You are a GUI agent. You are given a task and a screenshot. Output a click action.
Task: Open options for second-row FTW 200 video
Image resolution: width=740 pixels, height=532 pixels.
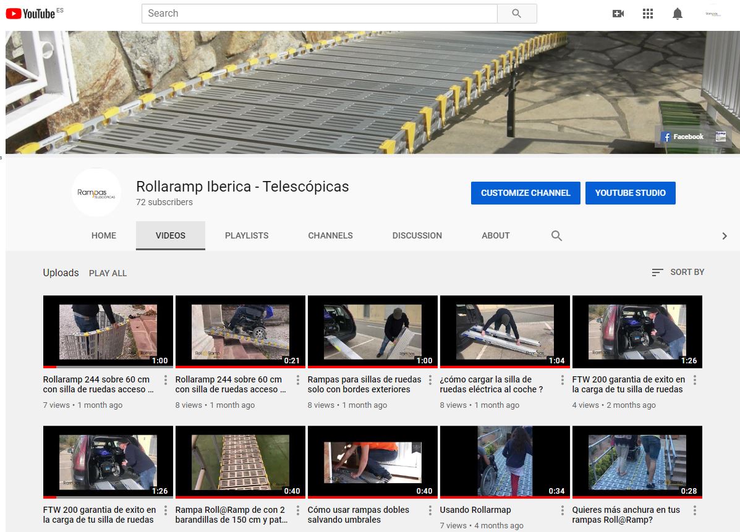coord(166,510)
